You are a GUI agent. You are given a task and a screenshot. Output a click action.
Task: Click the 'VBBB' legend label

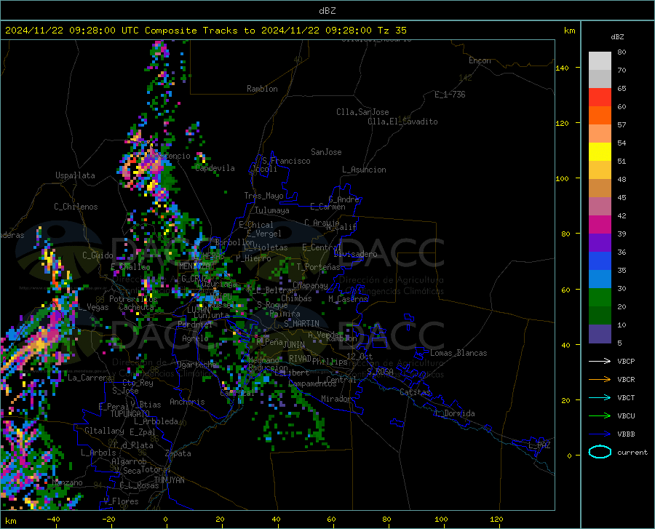(x=626, y=434)
